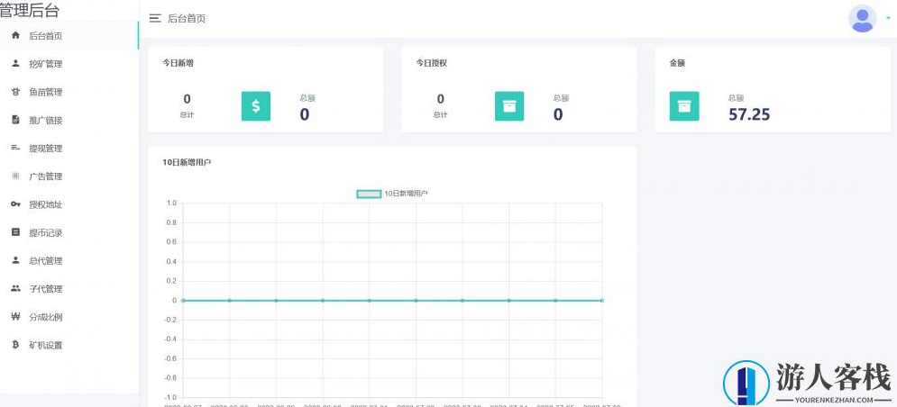This screenshot has height=407, width=897.
Task: Click the archive box icon in 金额 card
Action: pos(684,105)
